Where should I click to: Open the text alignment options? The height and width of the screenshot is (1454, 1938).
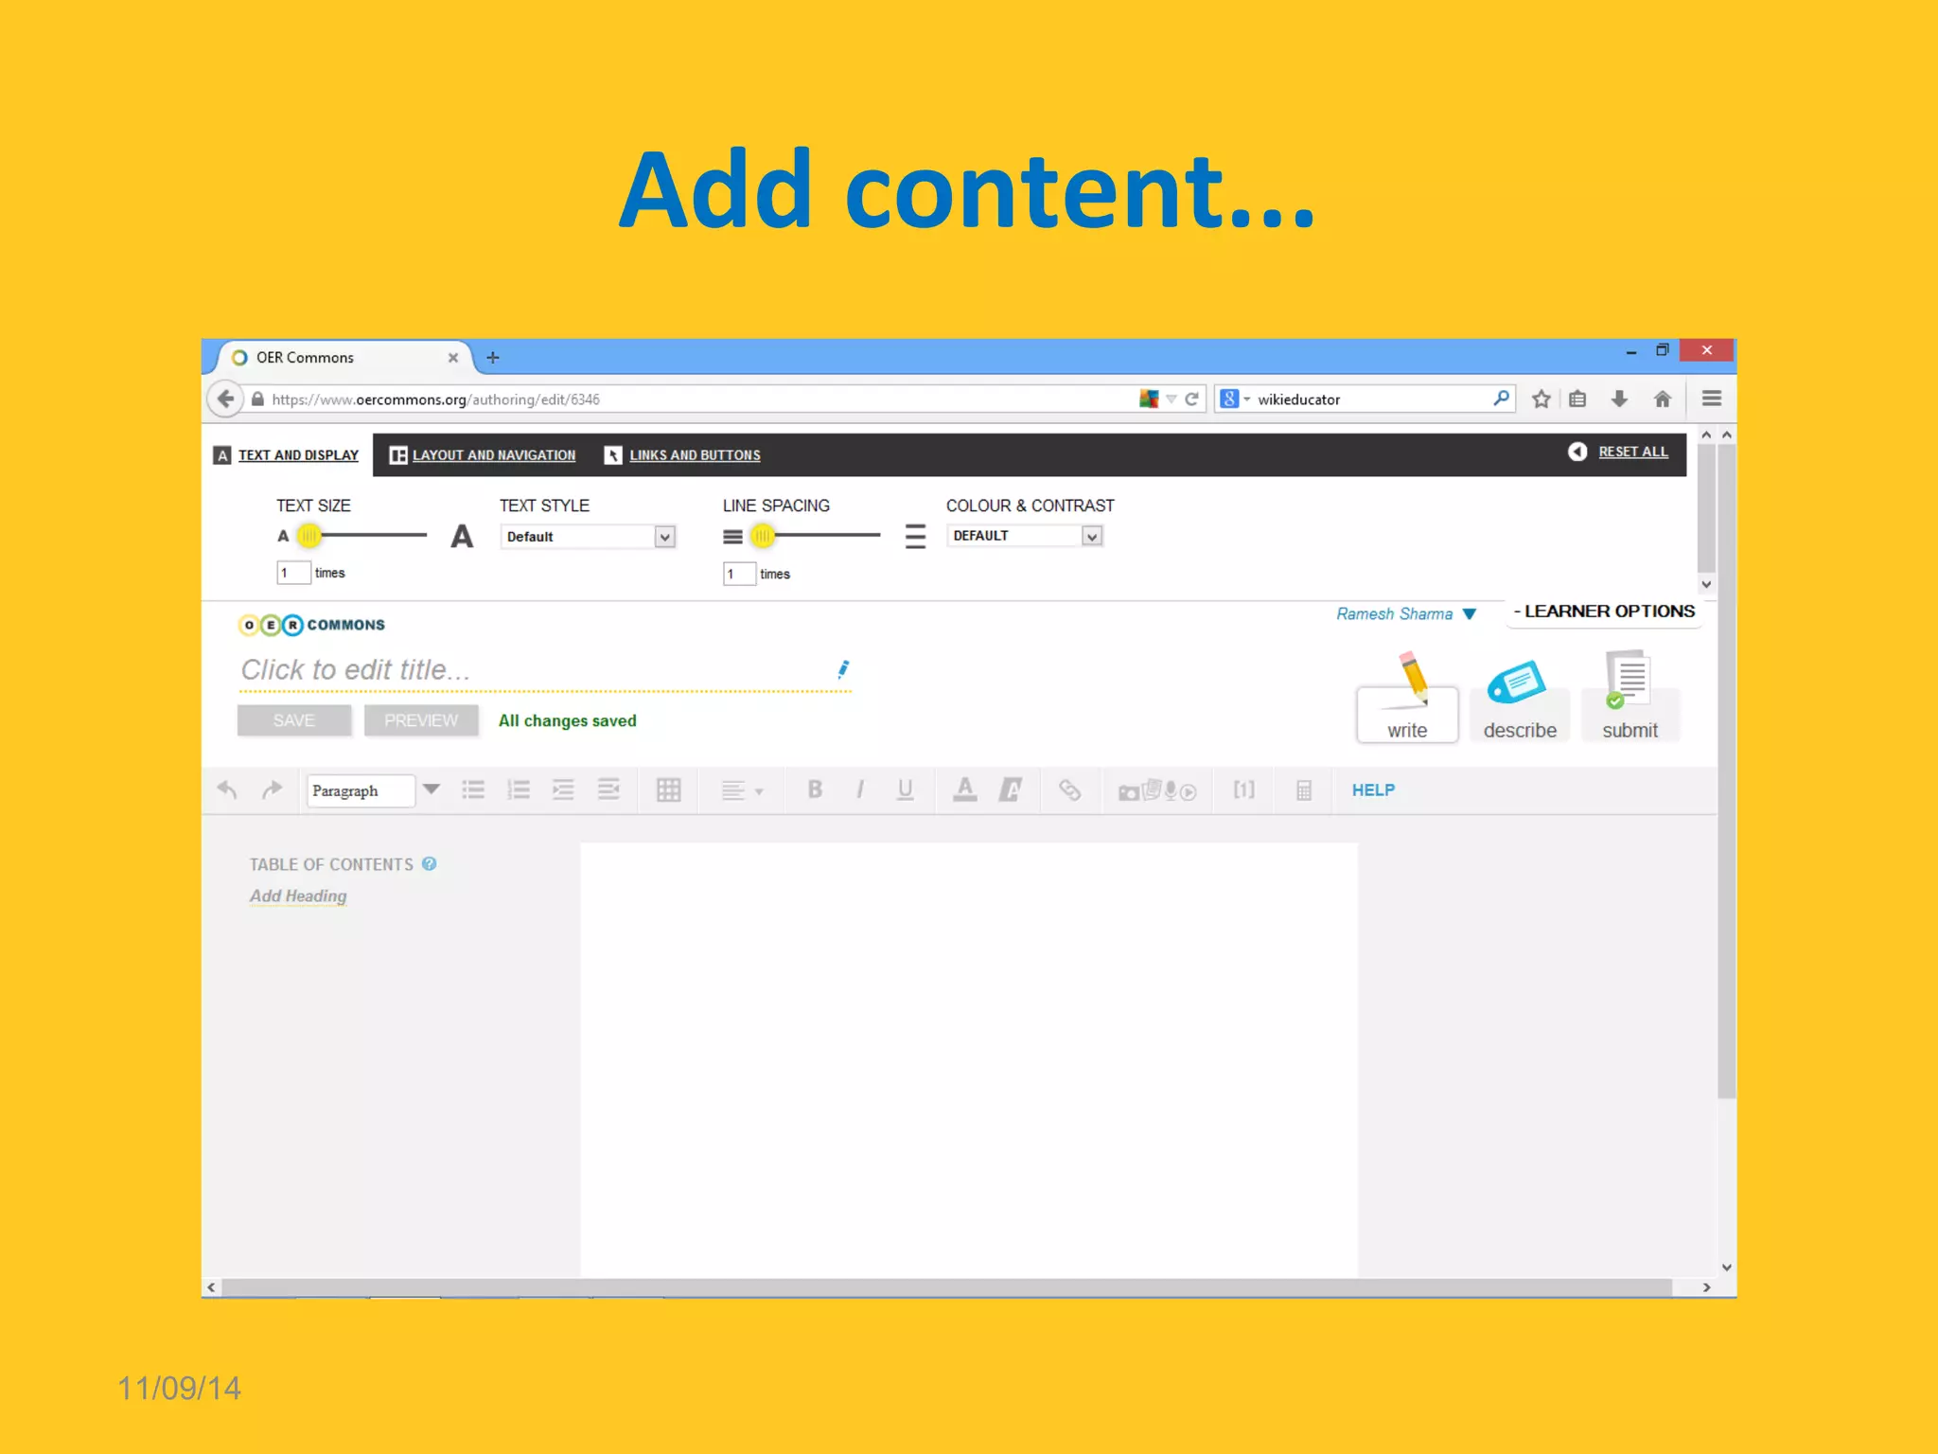[x=742, y=790]
